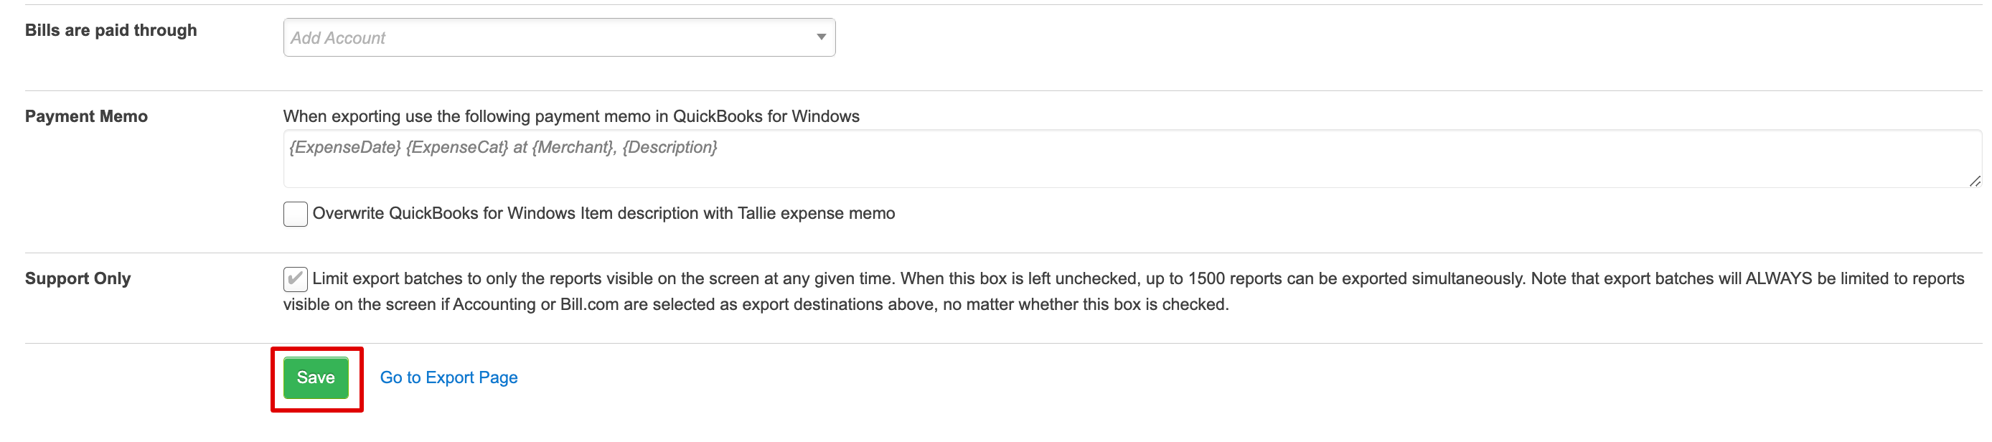Viewport: 1992px width, 442px height.
Task: Enable Overwrite QuickBooks Item description checkbox
Action: pyautogui.click(x=296, y=214)
